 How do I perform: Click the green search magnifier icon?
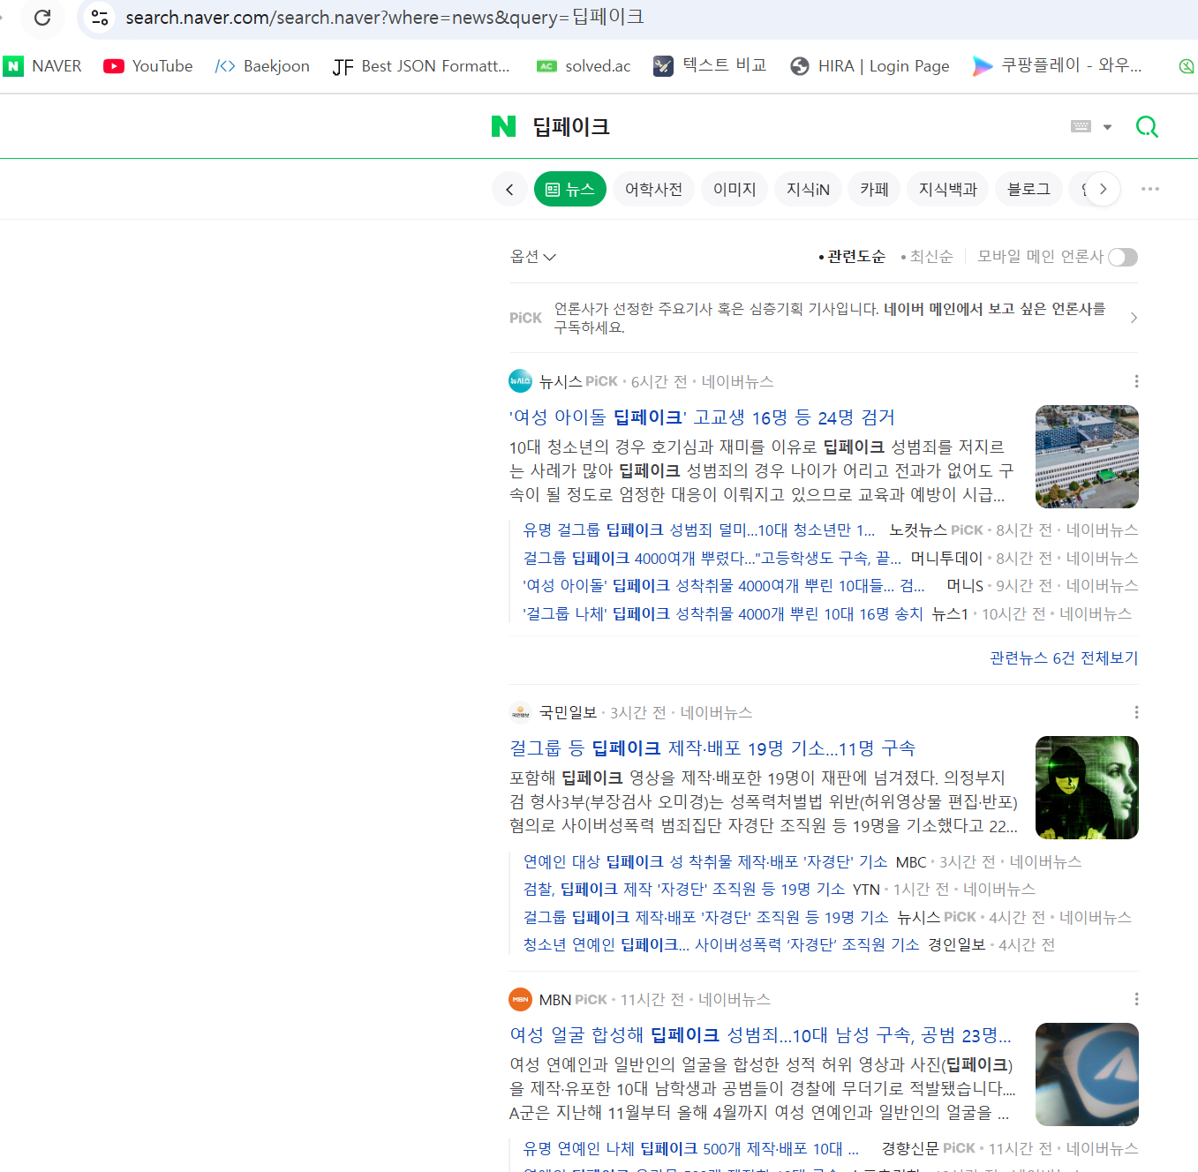click(1147, 127)
